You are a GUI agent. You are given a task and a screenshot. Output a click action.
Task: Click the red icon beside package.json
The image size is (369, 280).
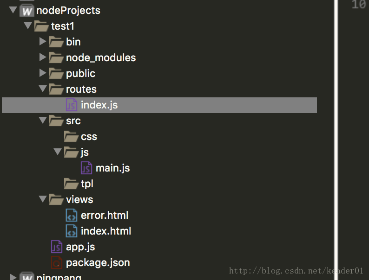(x=57, y=262)
